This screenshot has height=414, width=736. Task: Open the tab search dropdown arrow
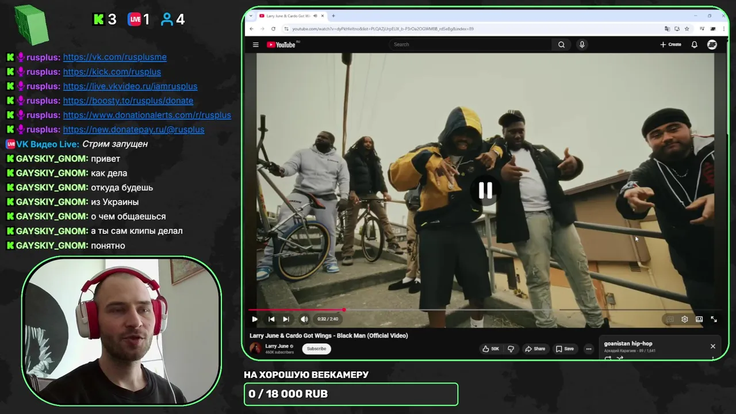tap(251, 16)
